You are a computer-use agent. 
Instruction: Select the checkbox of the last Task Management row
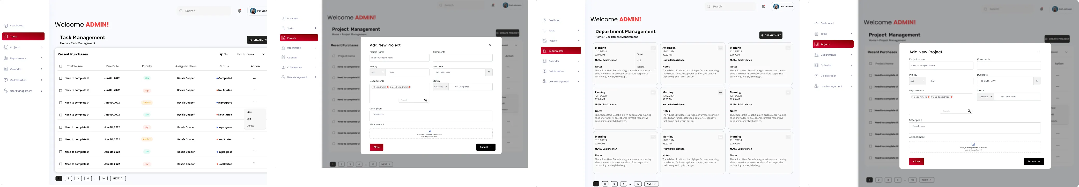pos(60,164)
